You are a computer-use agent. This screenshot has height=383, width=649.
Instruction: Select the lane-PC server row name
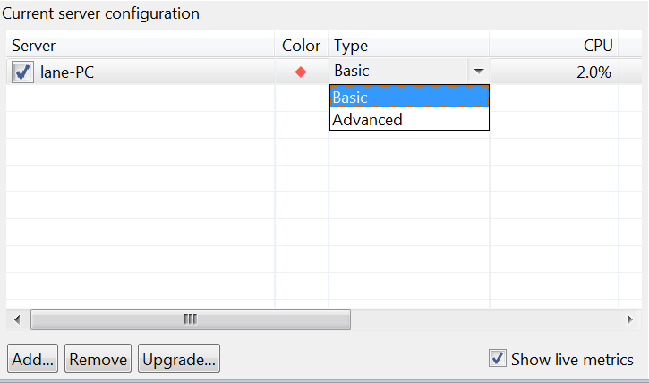(x=67, y=72)
